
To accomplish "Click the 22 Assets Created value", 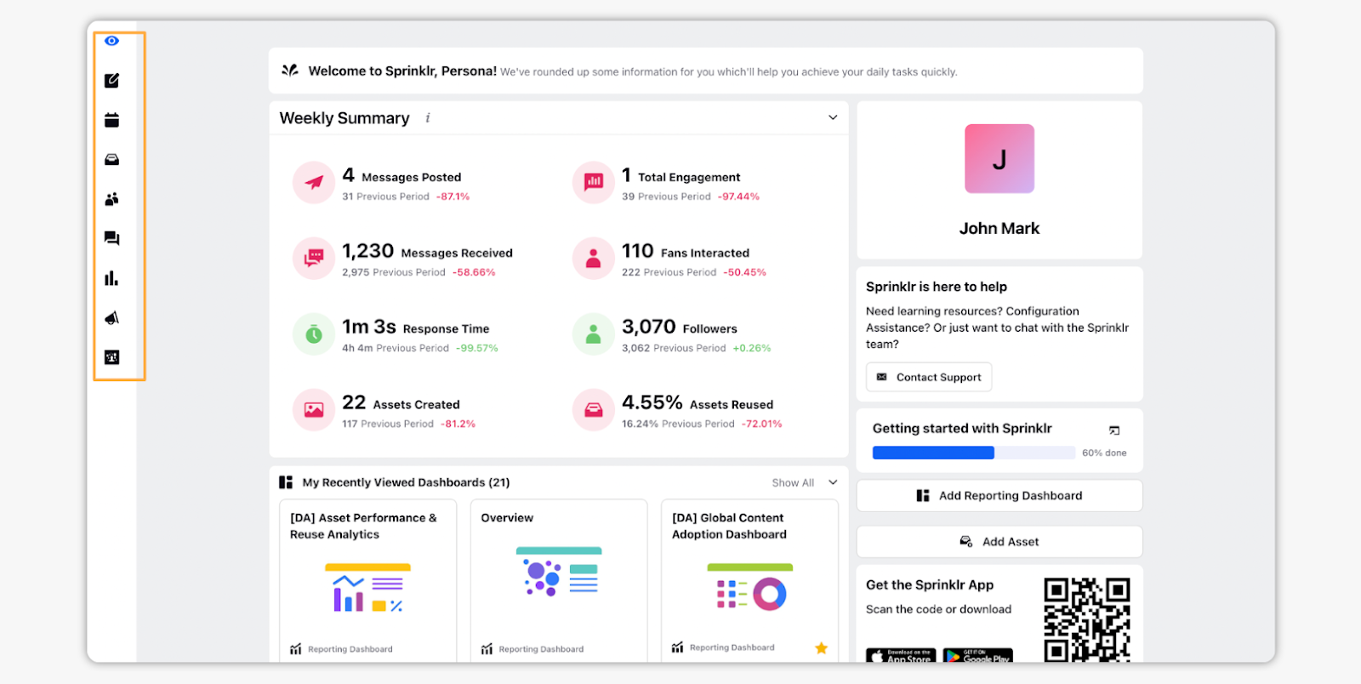I will click(354, 402).
